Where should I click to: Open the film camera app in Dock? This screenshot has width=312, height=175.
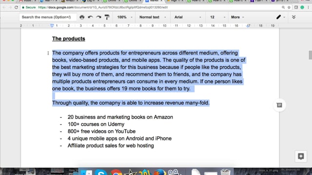click(173, 172)
